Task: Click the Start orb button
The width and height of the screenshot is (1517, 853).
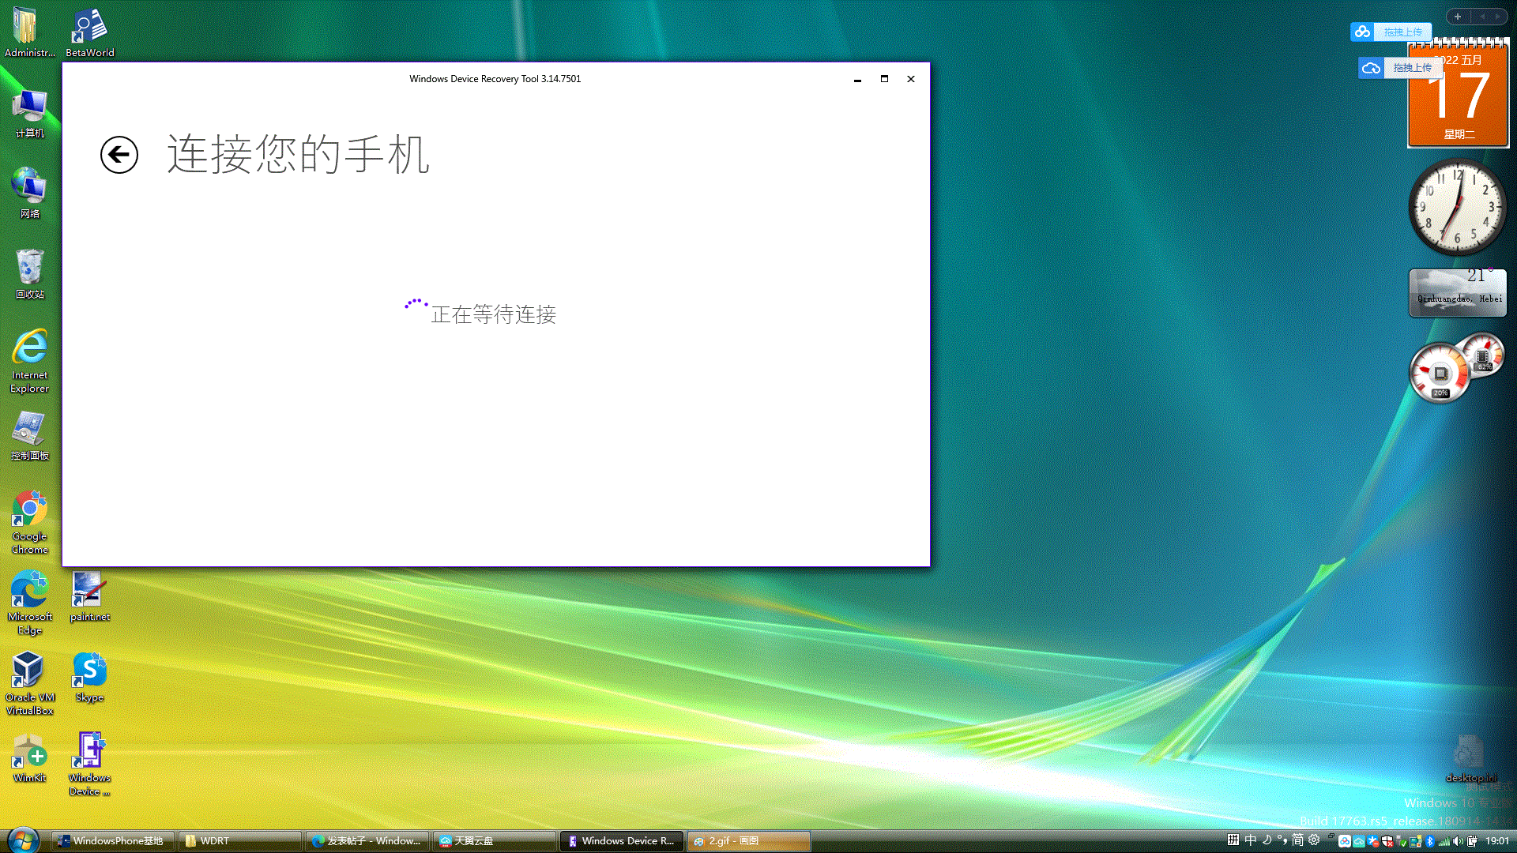Action: pos(23,840)
